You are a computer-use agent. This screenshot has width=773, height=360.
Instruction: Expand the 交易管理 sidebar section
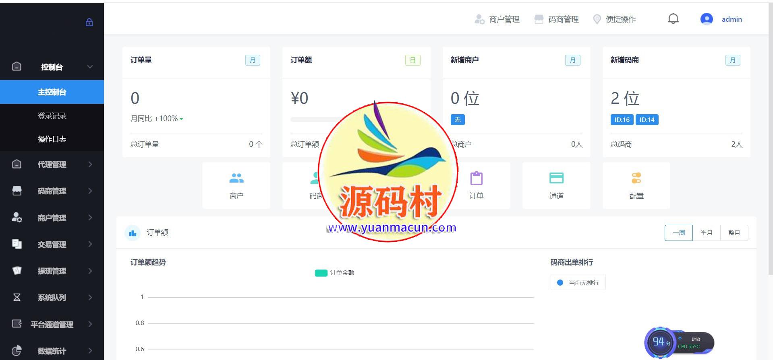coord(52,245)
